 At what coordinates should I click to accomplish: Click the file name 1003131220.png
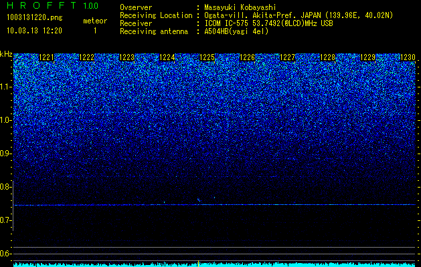coord(35,18)
